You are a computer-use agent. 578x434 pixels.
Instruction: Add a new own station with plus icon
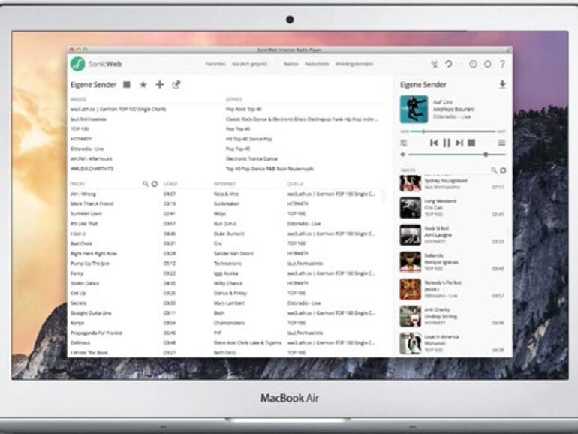(x=160, y=84)
